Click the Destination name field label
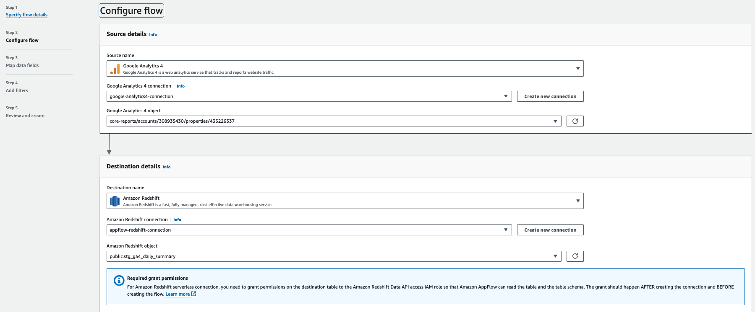This screenshot has width=755, height=312. click(125, 188)
